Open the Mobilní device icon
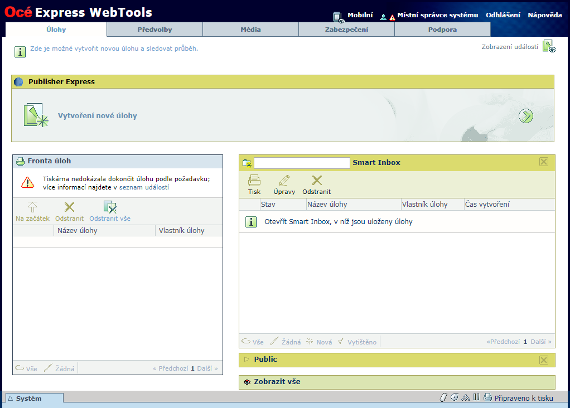The height and width of the screenshot is (408, 570). tap(339, 17)
